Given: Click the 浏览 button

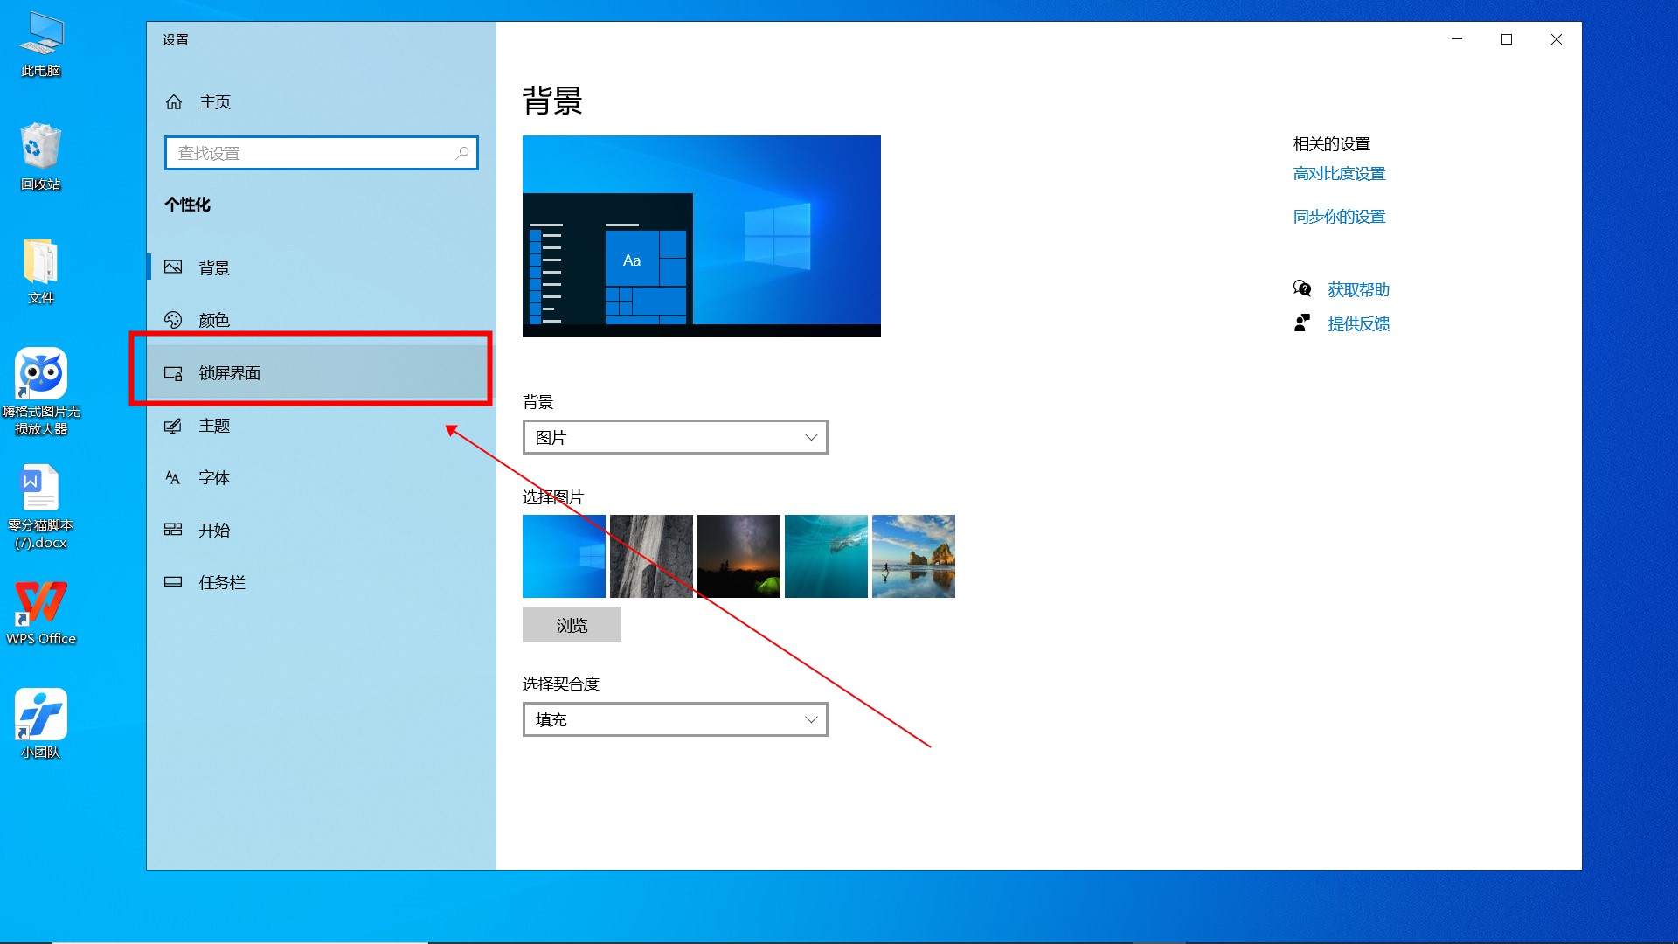Looking at the screenshot, I should coord(572,625).
